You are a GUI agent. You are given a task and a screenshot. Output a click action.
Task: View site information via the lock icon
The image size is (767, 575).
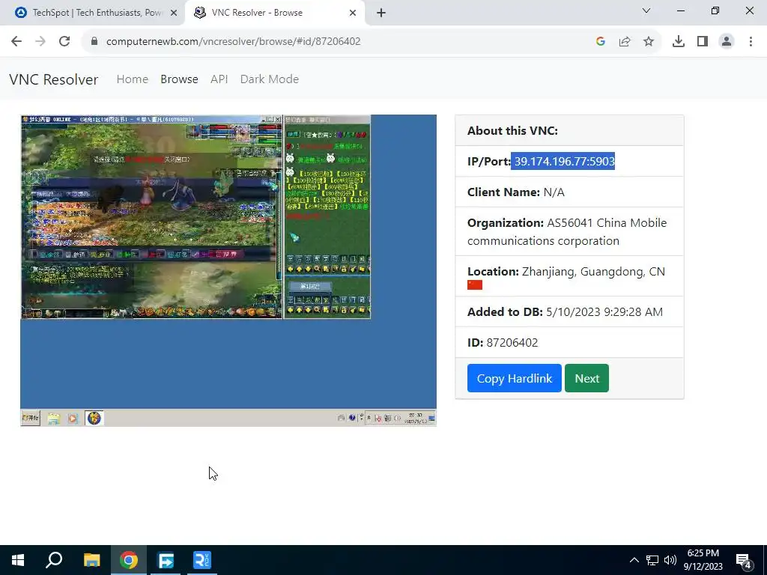tap(94, 42)
